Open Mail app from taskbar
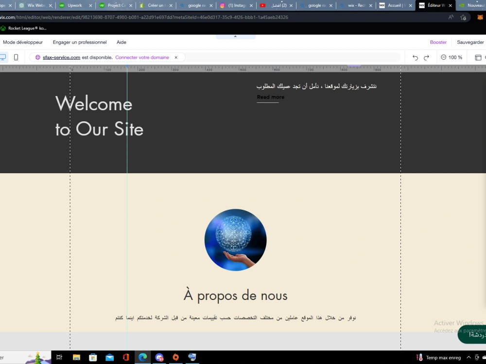The width and height of the screenshot is (486, 364). (x=109, y=357)
